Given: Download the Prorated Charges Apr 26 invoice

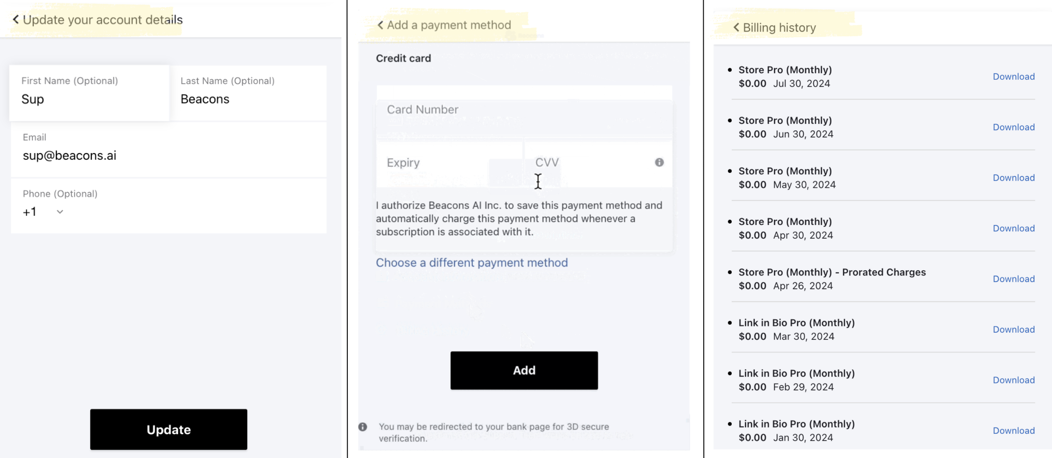Looking at the screenshot, I should pyautogui.click(x=1014, y=279).
